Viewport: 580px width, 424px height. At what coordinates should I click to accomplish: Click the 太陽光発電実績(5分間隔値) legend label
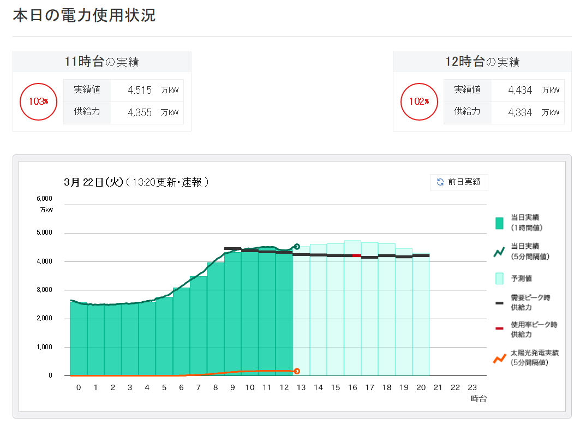point(535,357)
